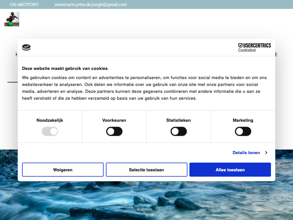This screenshot has height=220, width=293.
Task: Click the Selectie toestaan button
Action: click(x=146, y=170)
